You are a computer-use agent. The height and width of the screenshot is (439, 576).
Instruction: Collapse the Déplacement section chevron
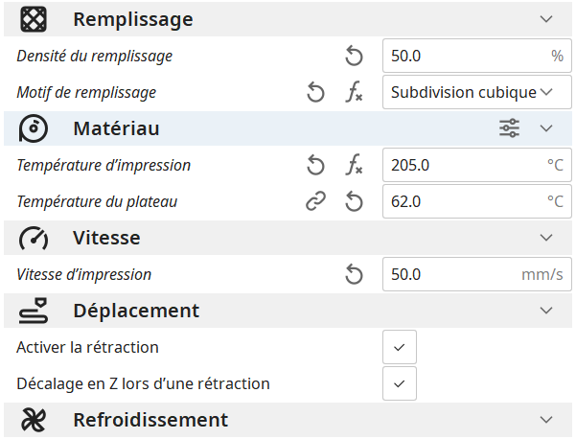tap(546, 311)
